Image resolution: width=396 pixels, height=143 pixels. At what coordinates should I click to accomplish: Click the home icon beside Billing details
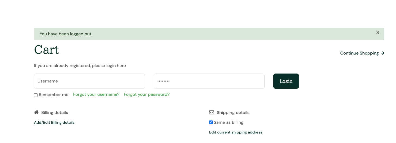click(x=36, y=112)
